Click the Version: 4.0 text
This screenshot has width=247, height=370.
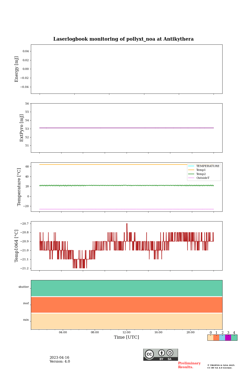coord(60,362)
